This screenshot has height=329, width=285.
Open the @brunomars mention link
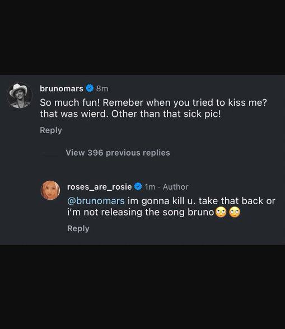click(x=96, y=201)
